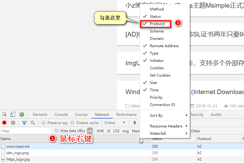Click the import HAR upload arrow icon
The height and width of the screenshot is (163, 244).
[134, 123]
